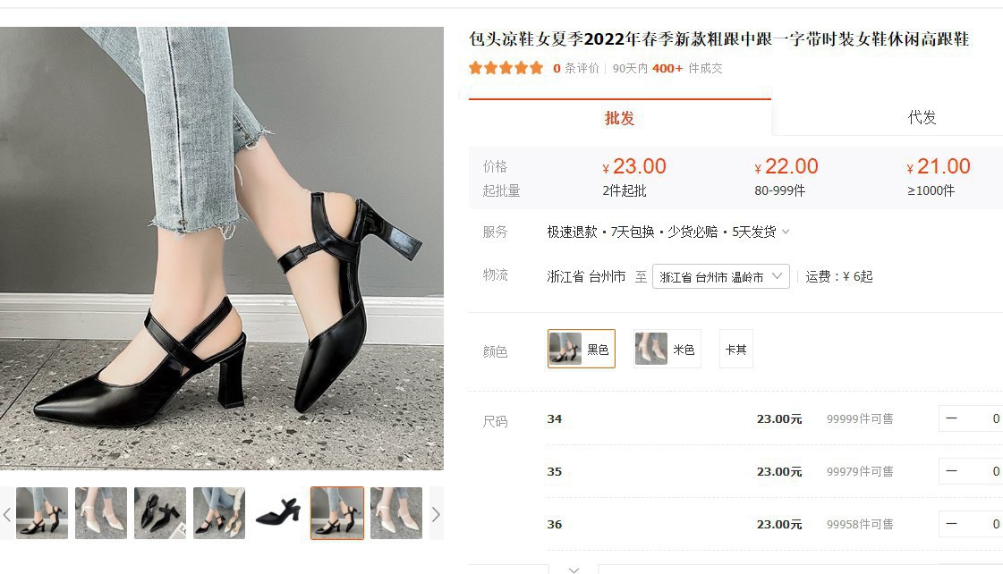This screenshot has width=1003, height=574.
Task: Click the quantity field for size 34
Action: 985,418
